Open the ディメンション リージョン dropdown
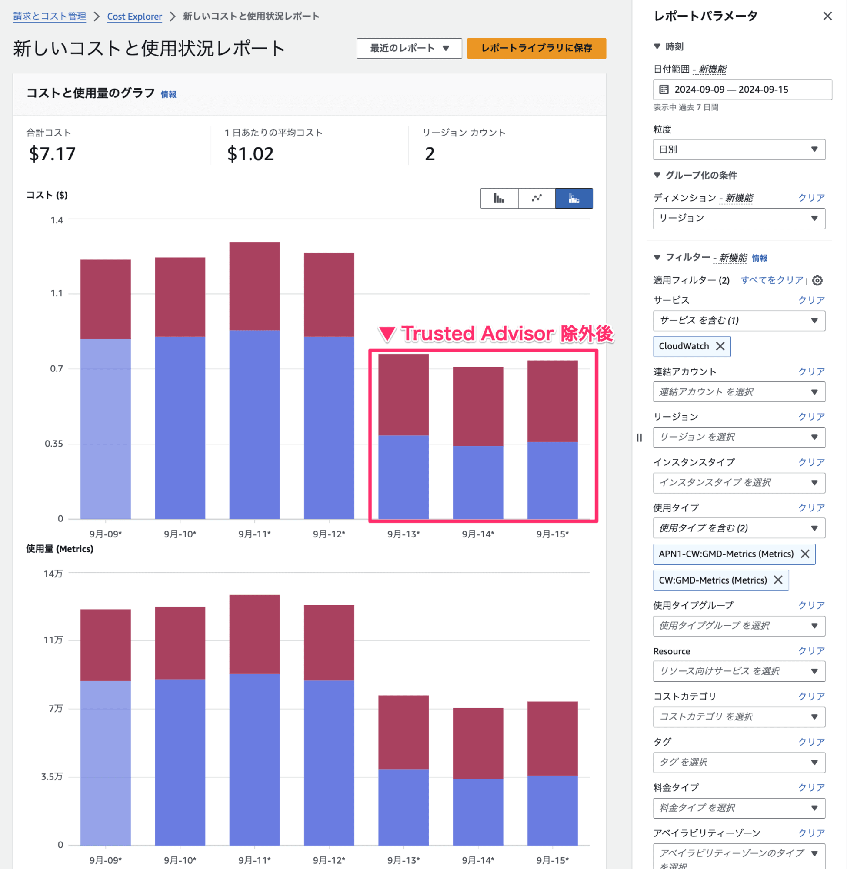Image resolution: width=847 pixels, height=869 pixels. 739,219
